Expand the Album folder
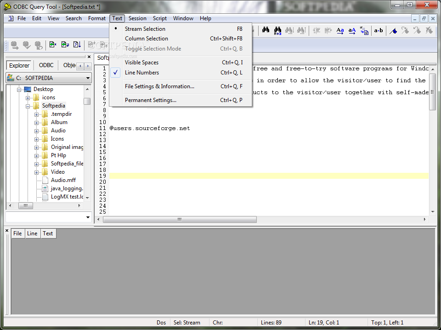The height and width of the screenshot is (330, 441). [36, 123]
